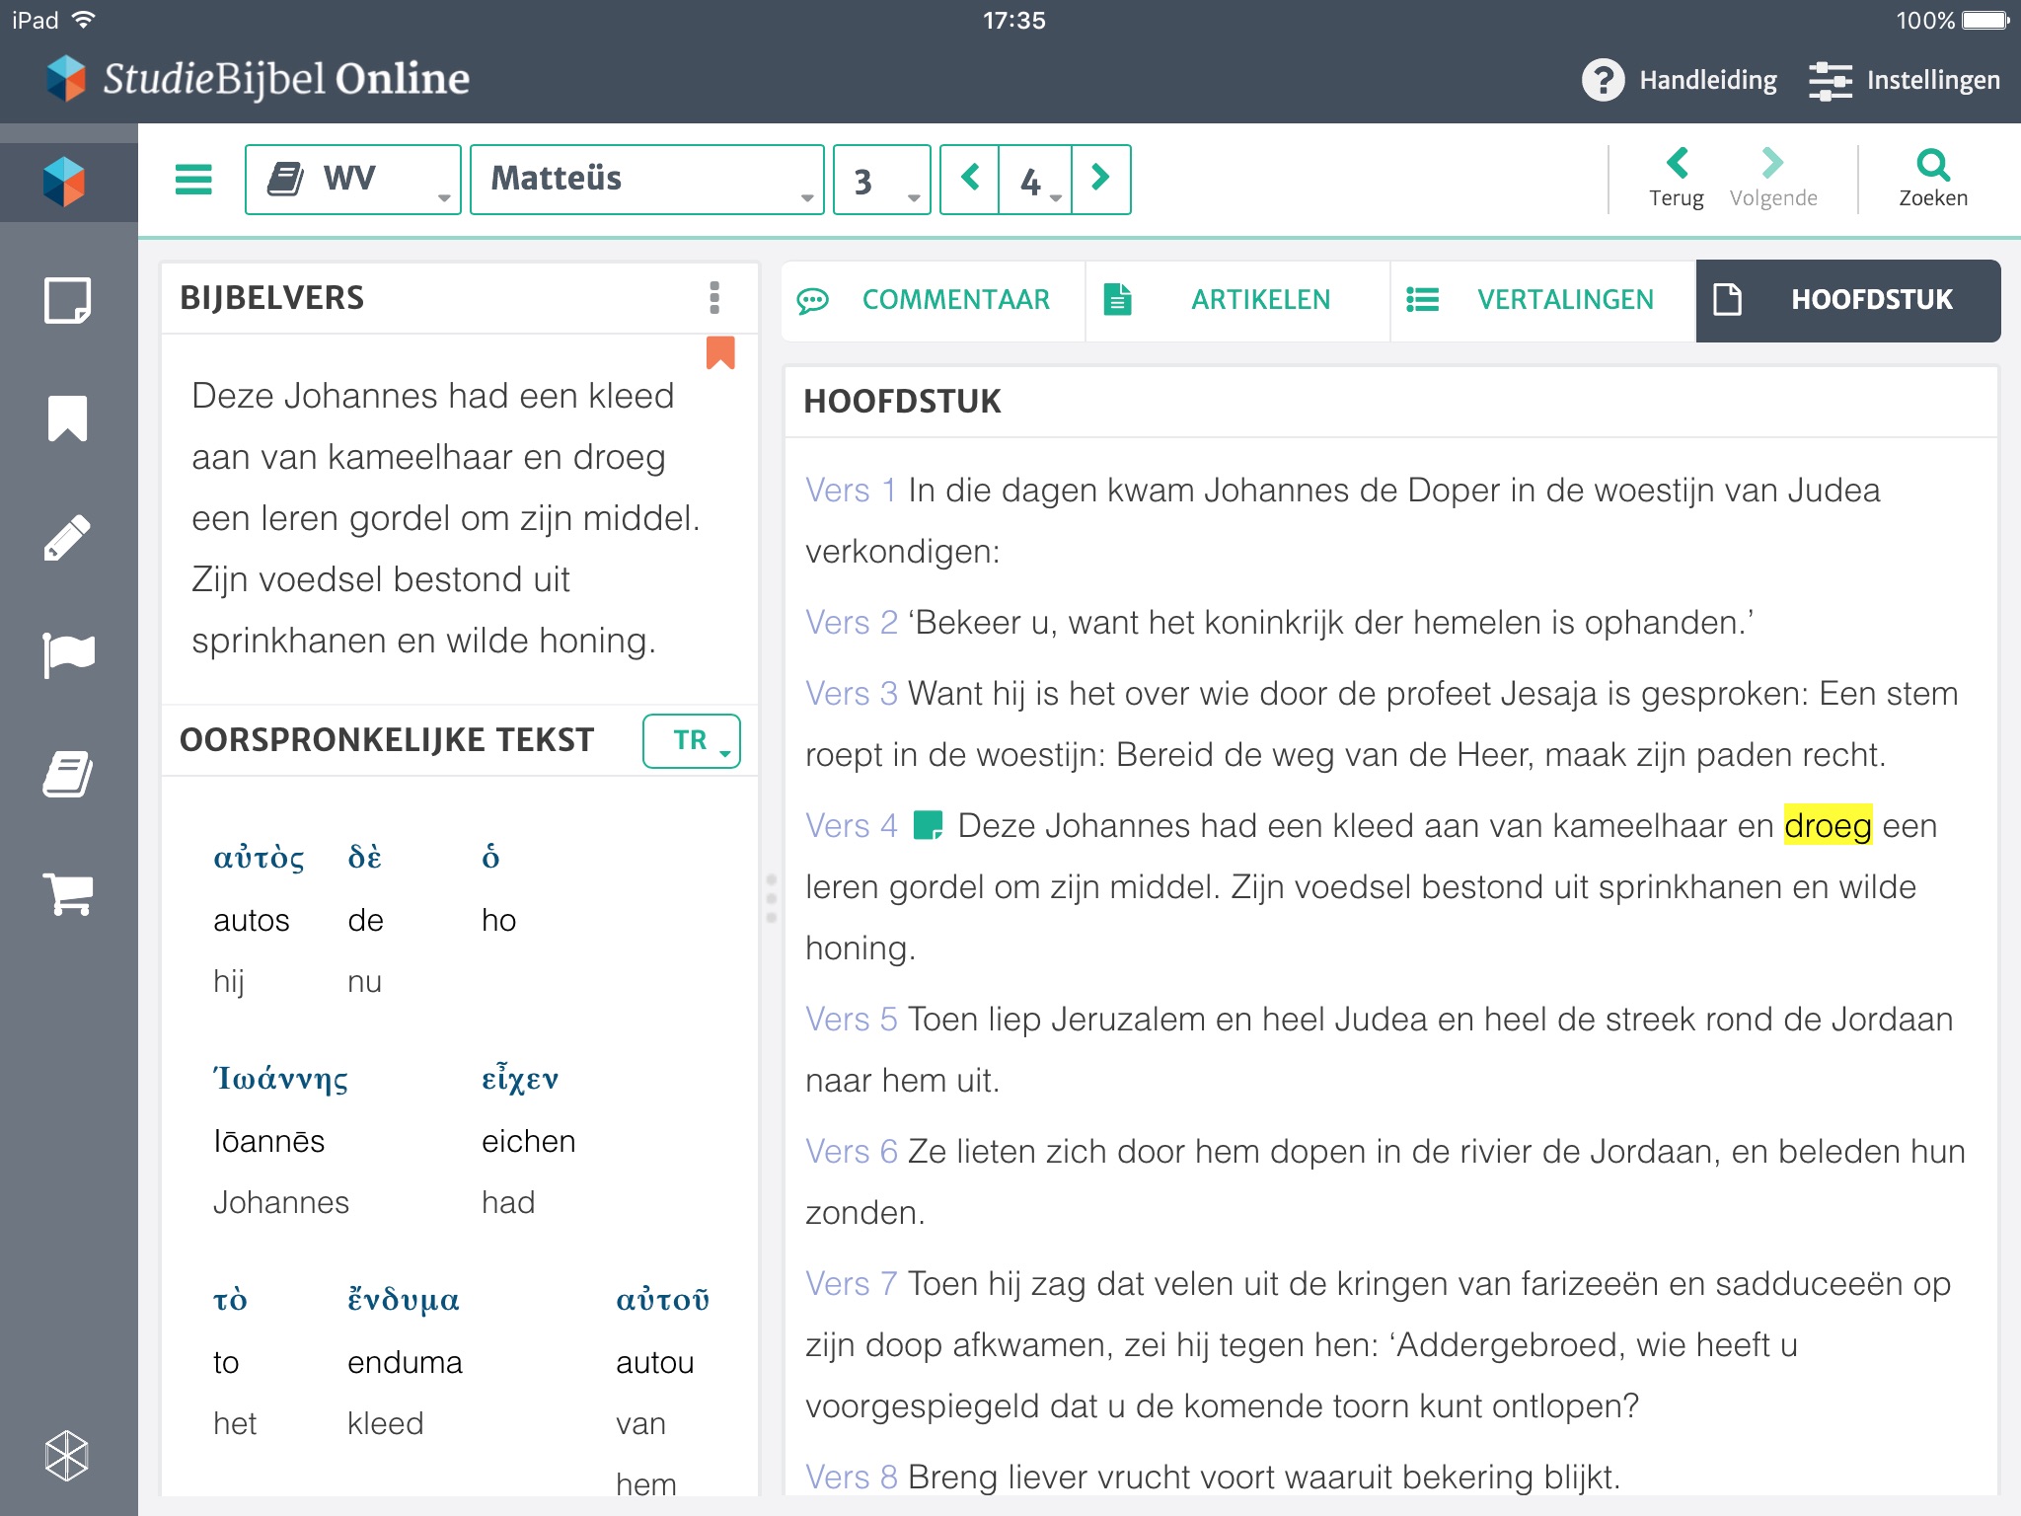Viewport: 2021px width, 1516px height.
Task: Open the library books sidebar icon
Action: [x=67, y=774]
